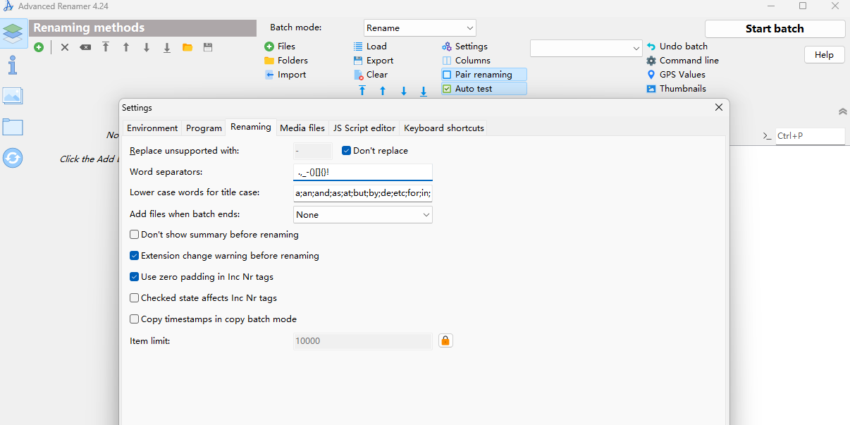Screen dimensions: 850x425
Task: Move file up using blue arrow under Clear
Action: [383, 91]
